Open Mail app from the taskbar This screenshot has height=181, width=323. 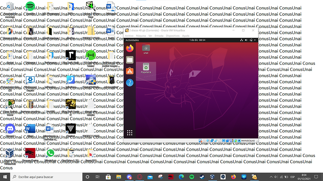pyautogui.click(x=150, y=177)
